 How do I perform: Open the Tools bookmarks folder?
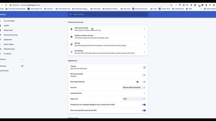[154, 9]
